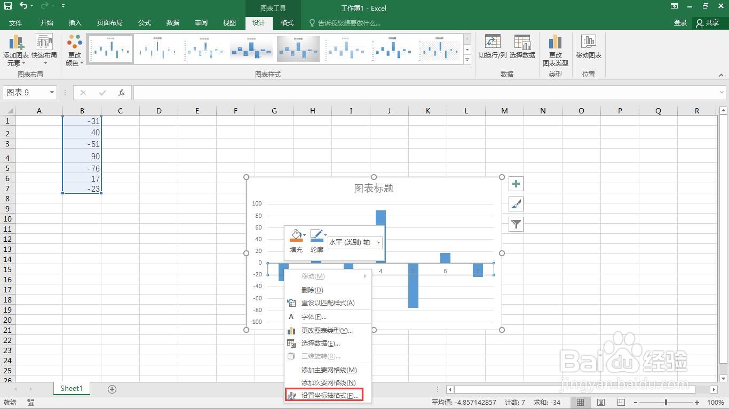Switch to Normal view in status bar
The width and height of the screenshot is (729, 409).
click(x=581, y=403)
